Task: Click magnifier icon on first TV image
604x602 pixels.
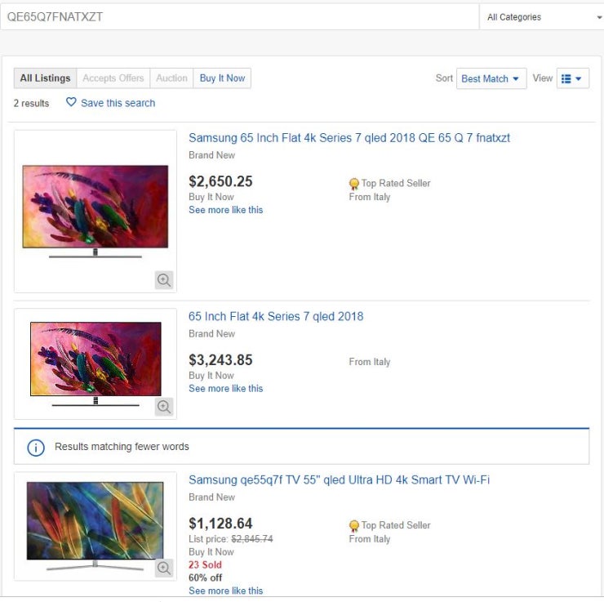Action: click(x=164, y=280)
